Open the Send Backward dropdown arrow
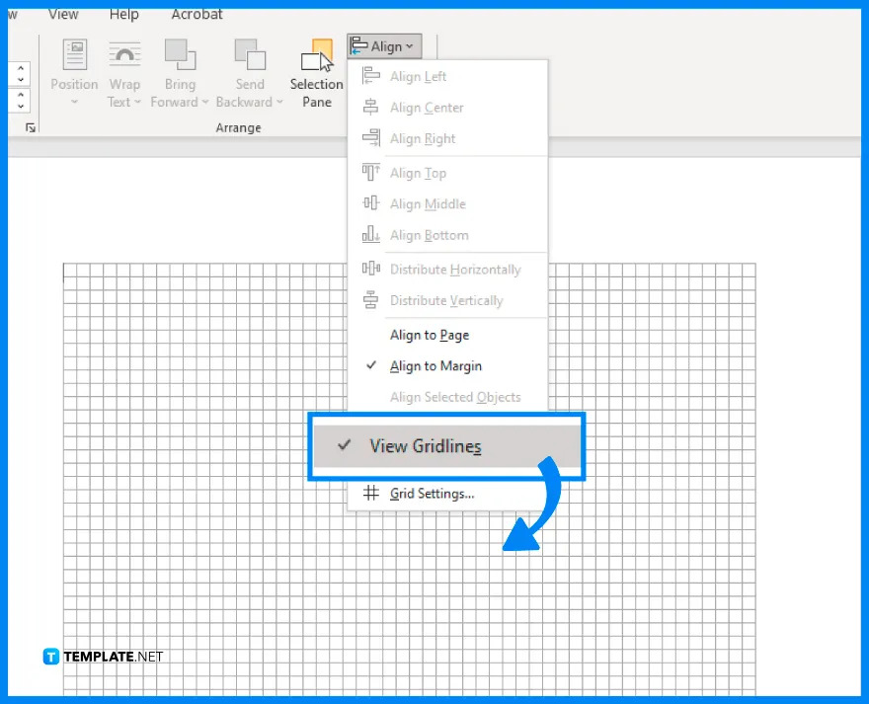Viewport: 869px width, 704px height. pyautogui.click(x=279, y=102)
